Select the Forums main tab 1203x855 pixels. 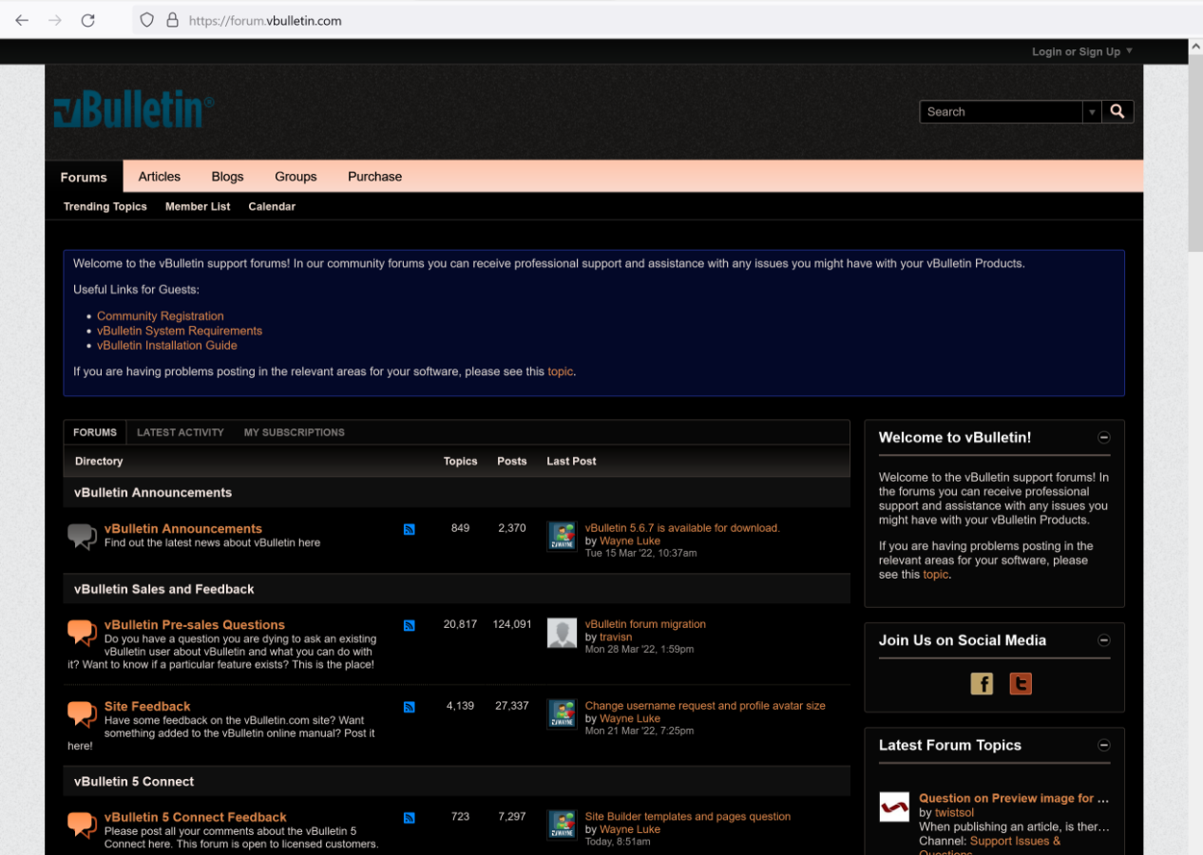pos(84,177)
